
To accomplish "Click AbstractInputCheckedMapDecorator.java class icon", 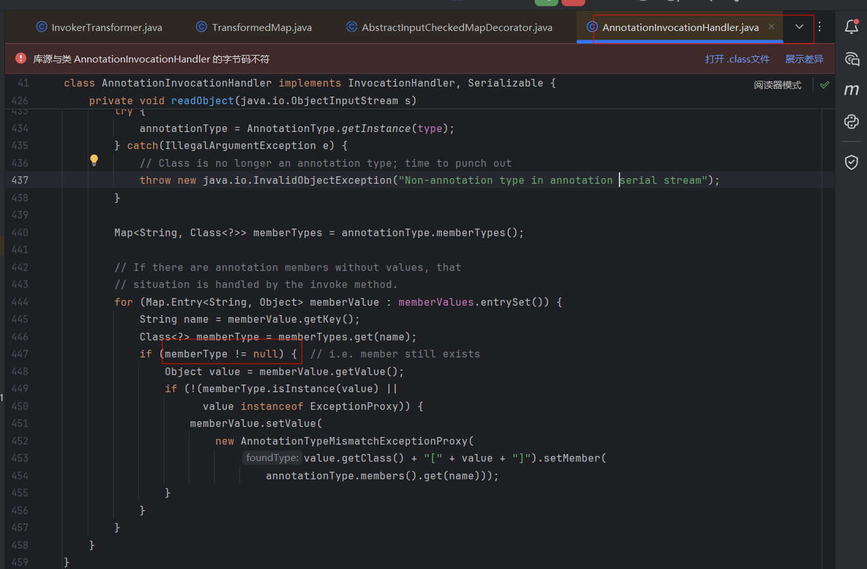I will coord(352,27).
